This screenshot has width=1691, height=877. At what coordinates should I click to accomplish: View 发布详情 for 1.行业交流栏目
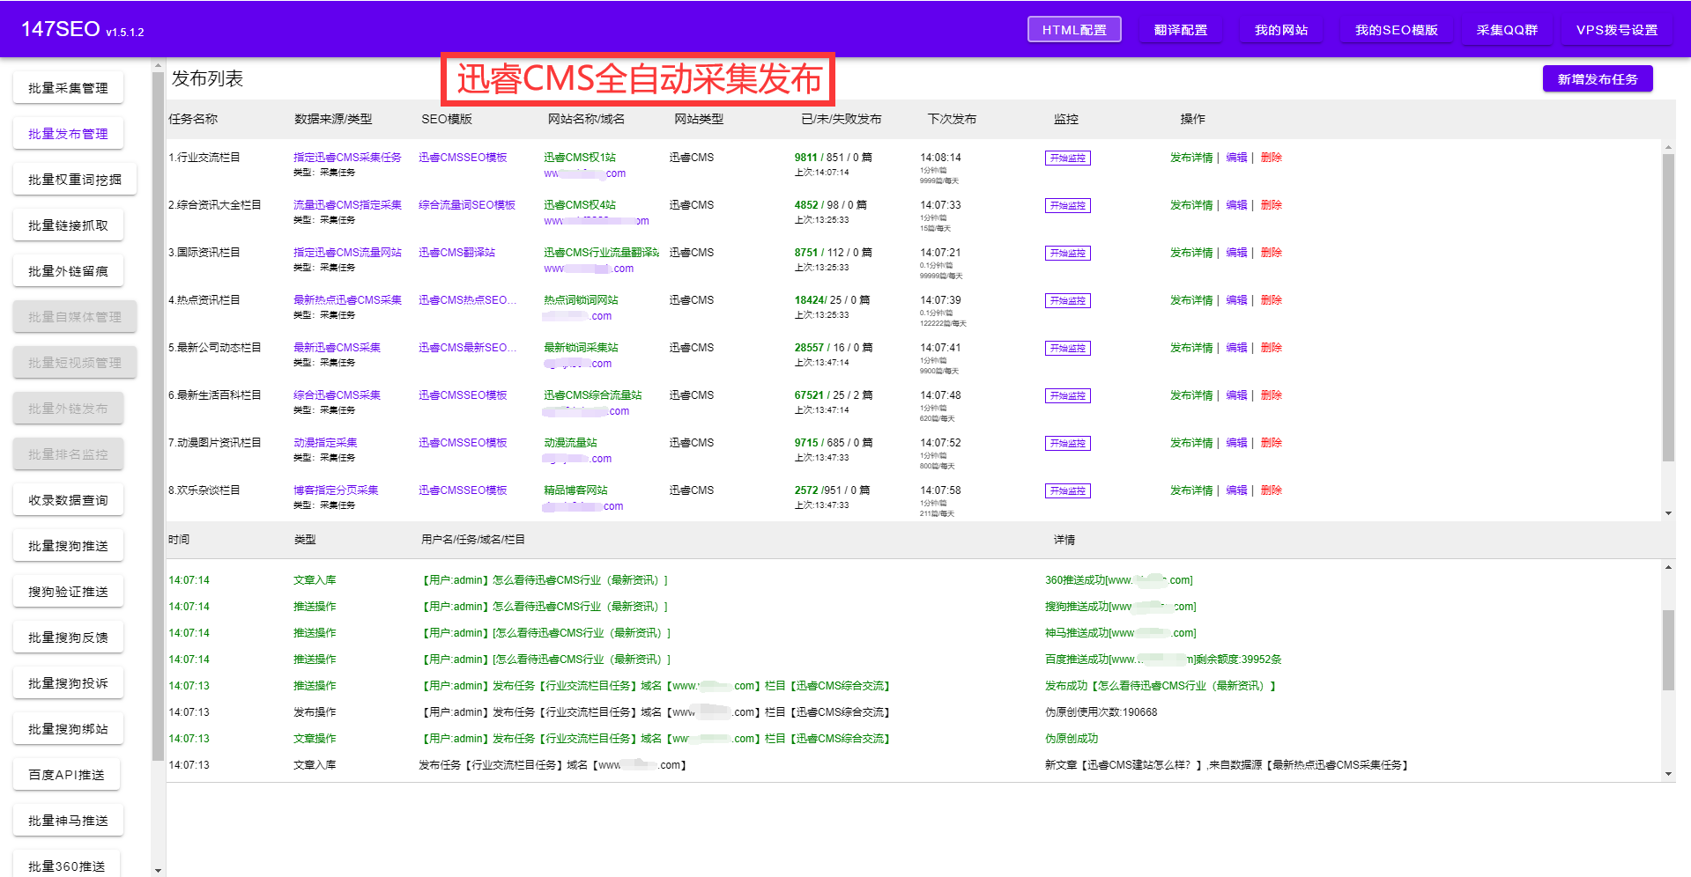tap(1191, 158)
